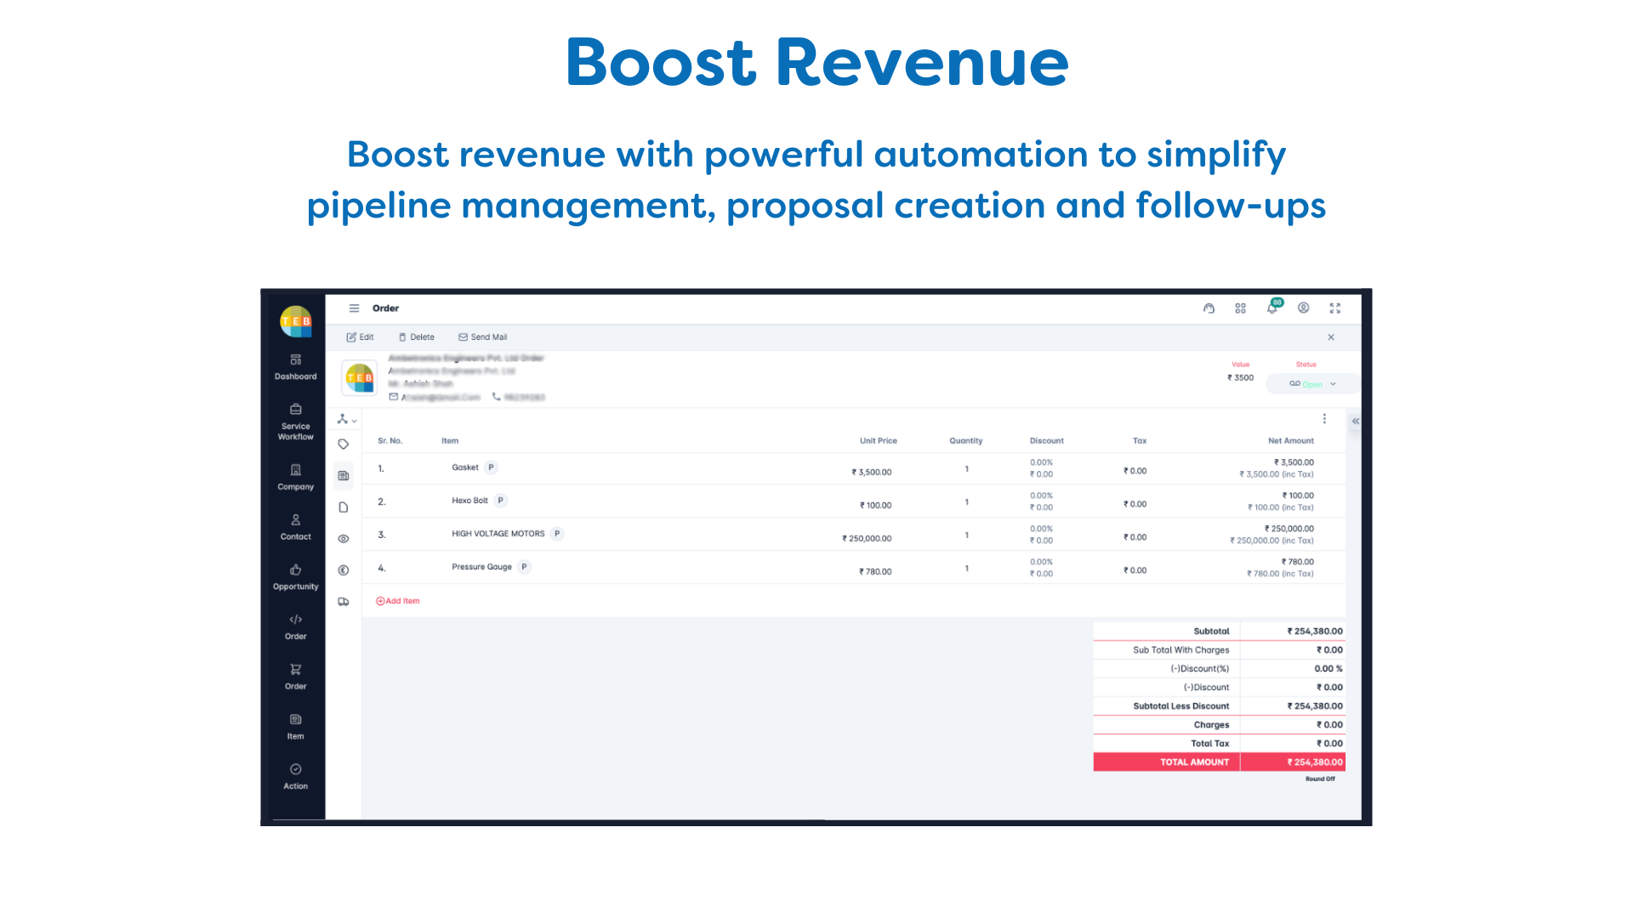Click the Send Mail button
The image size is (1633, 918).
pyautogui.click(x=482, y=337)
